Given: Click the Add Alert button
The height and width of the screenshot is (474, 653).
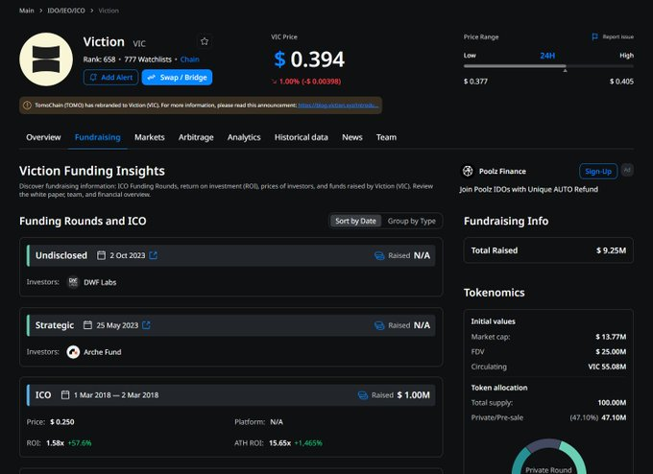Looking at the screenshot, I should [x=110, y=78].
